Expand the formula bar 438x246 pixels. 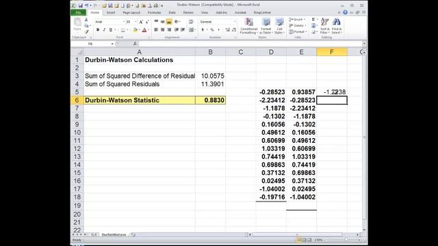[x=364, y=44]
